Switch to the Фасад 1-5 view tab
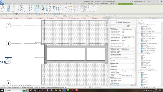Viewport: 163px width, 92px height. (x=30, y=18)
